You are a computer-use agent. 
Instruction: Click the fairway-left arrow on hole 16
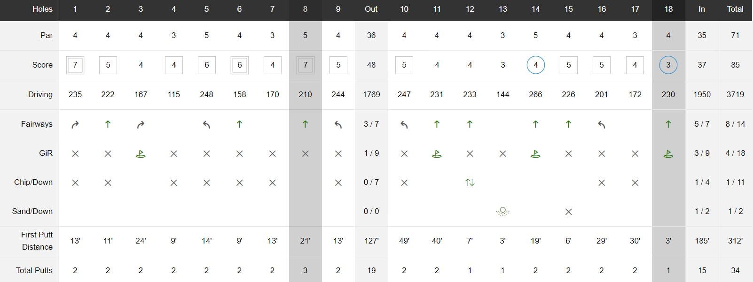click(601, 124)
